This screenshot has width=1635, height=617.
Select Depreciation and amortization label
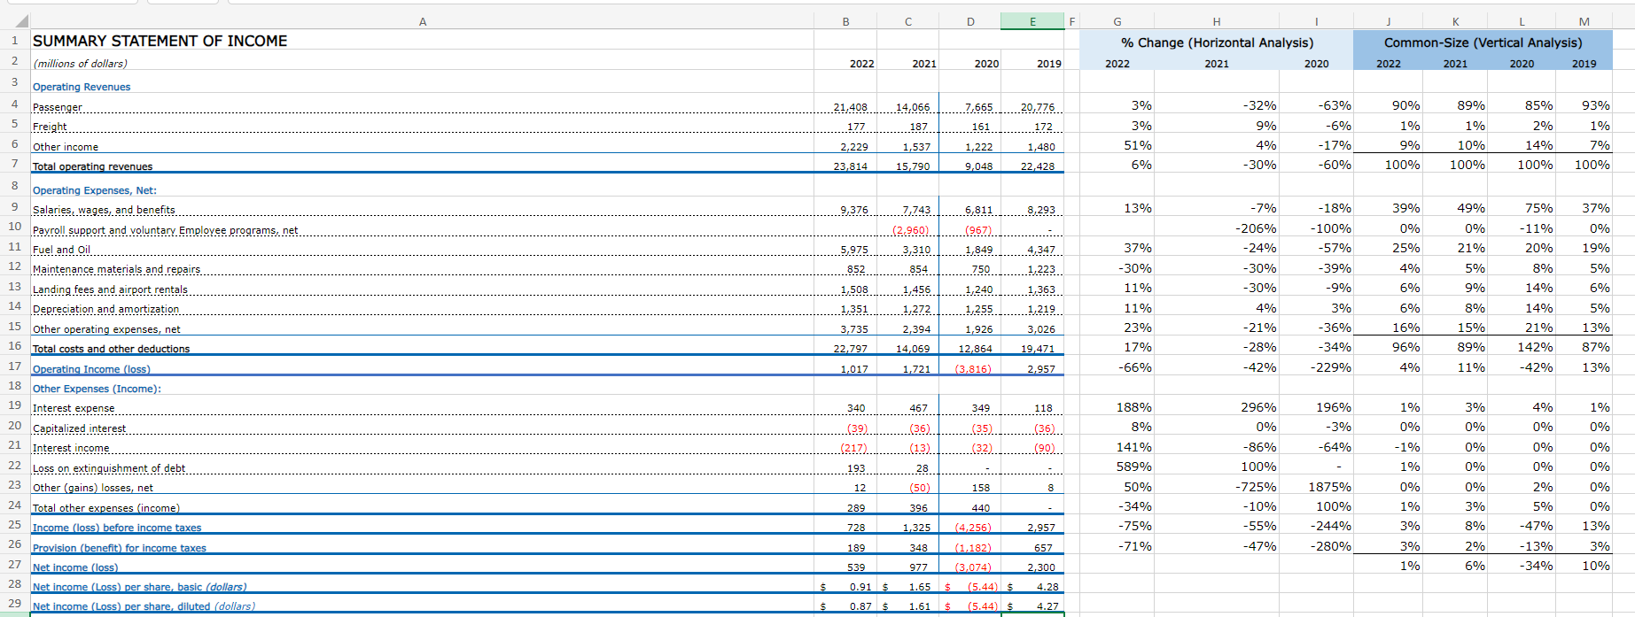coord(105,309)
